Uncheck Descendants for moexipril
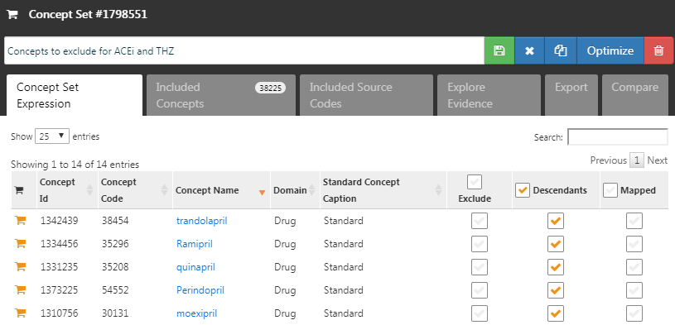Viewport: 675px width, 325px height. 556,313
